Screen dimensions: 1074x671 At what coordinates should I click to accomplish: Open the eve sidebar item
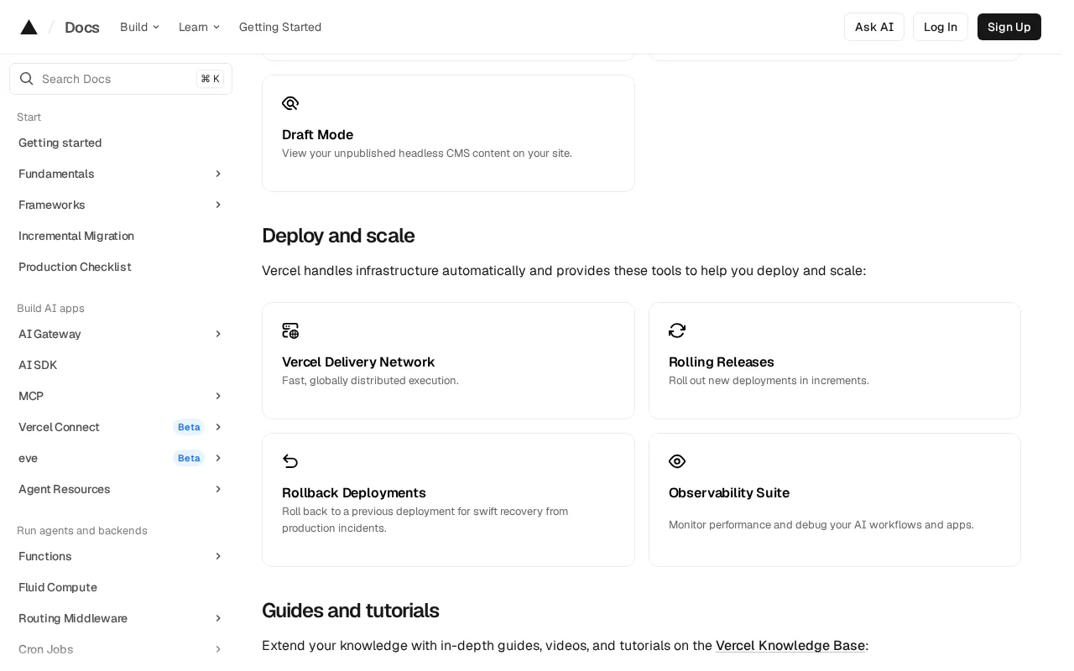pyautogui.click(x=29, y=458)
